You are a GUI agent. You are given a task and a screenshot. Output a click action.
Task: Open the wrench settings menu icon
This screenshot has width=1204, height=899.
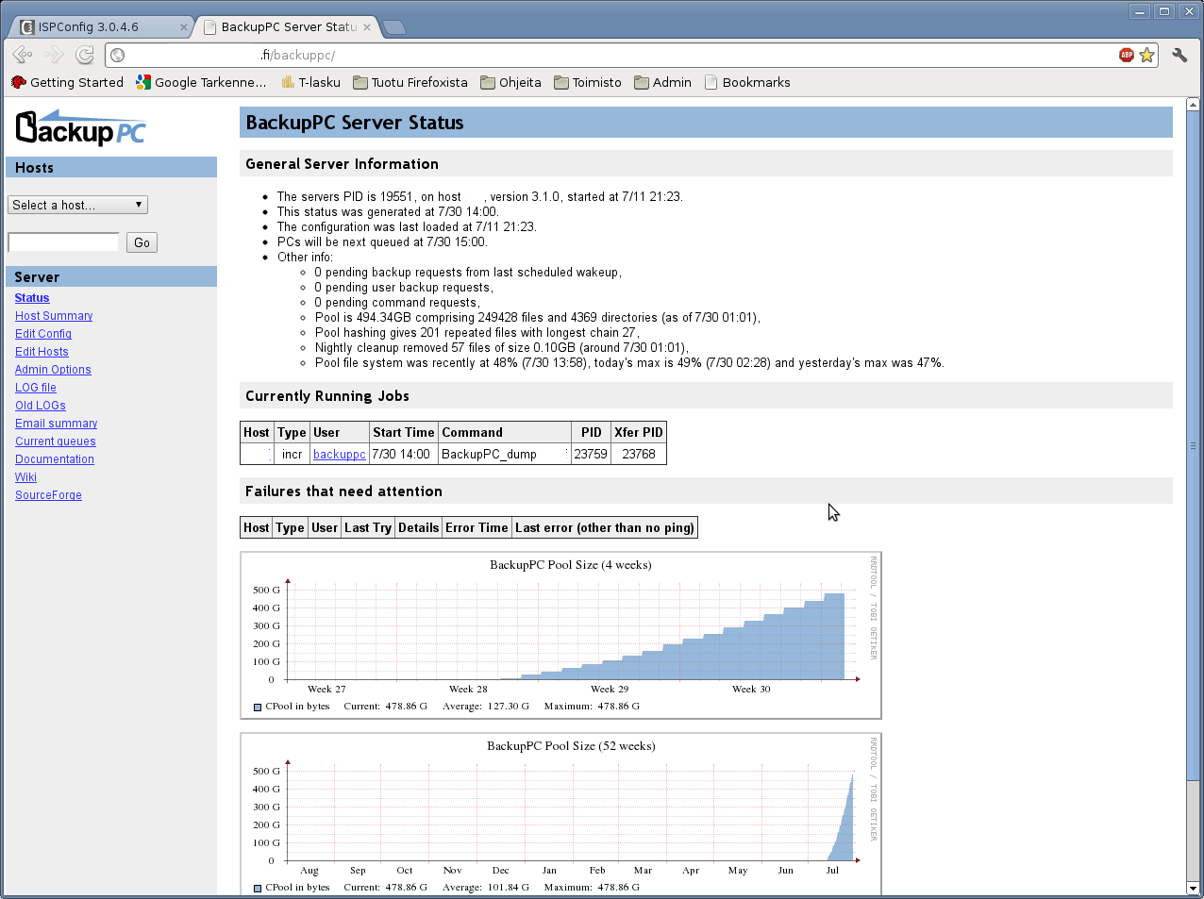(x=1179, y=55)
